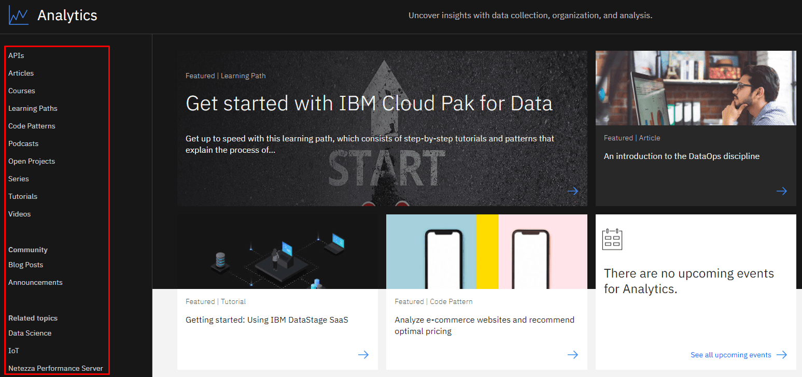Click Blog Posts under Community
The width and height of the screenshot is (802, 377).
click(25, 265)
